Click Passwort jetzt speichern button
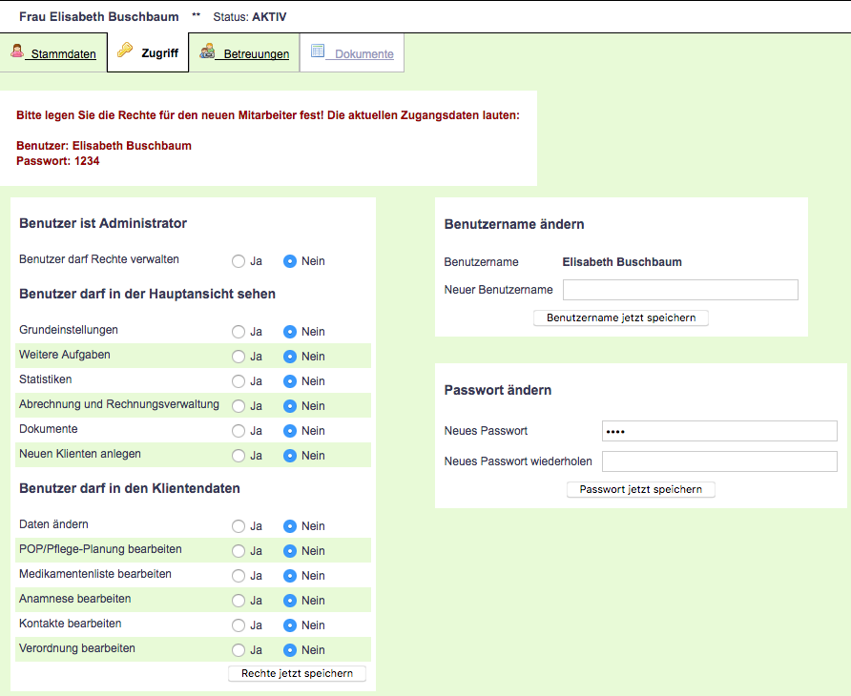Image resolution: width=851 pixels, height=696 pixels. tap(640, 489)
